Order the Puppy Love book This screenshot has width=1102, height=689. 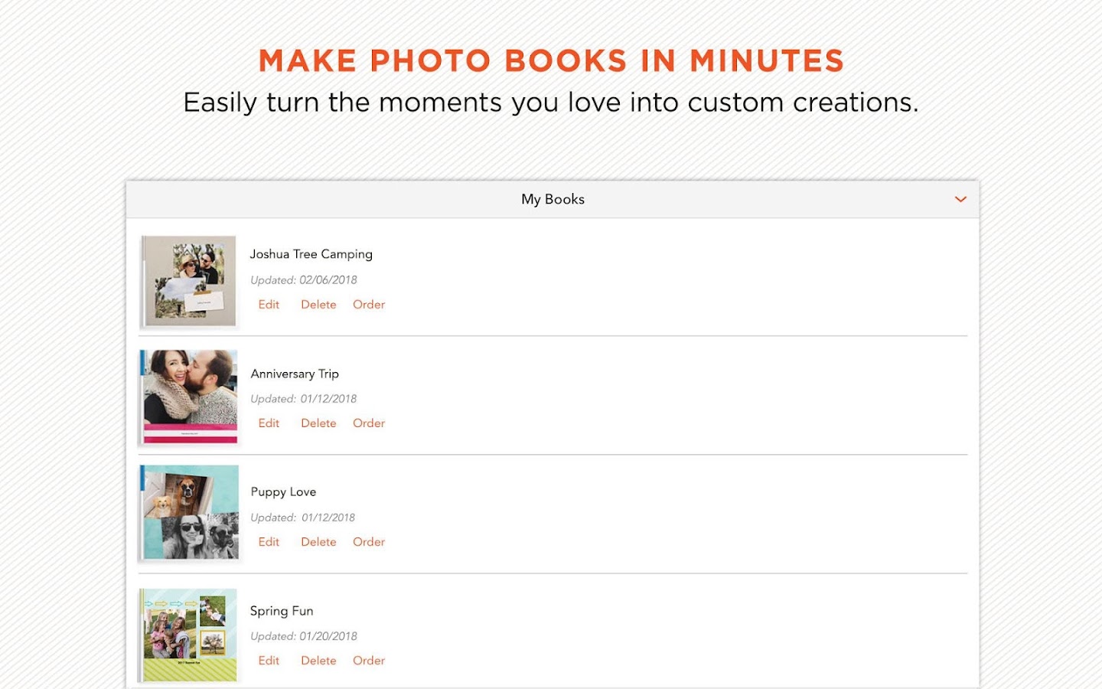[x=369, y=542]
